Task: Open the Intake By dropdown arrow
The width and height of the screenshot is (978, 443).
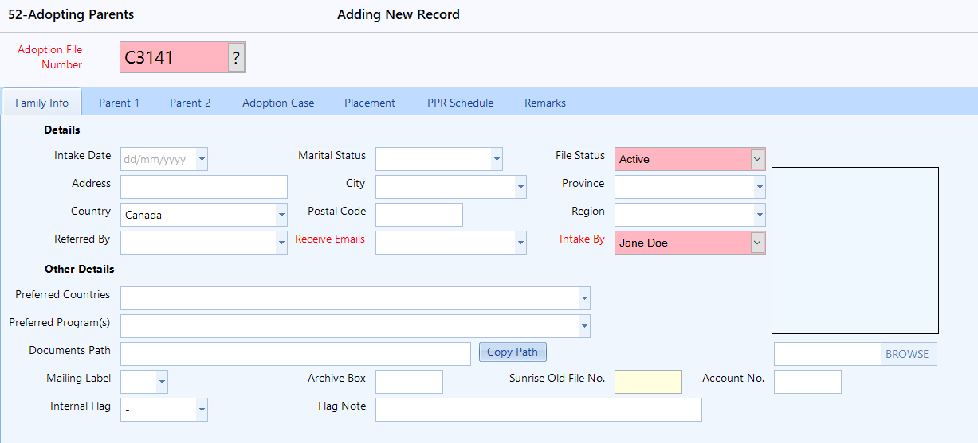Action: [x=757, y=243]
